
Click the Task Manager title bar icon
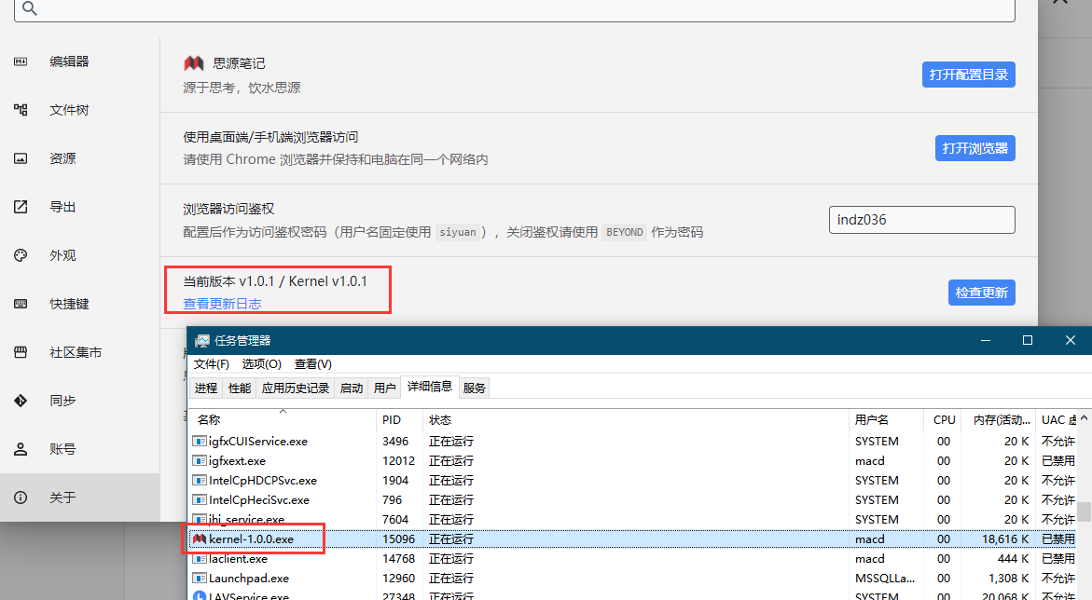tap(202, 340)
